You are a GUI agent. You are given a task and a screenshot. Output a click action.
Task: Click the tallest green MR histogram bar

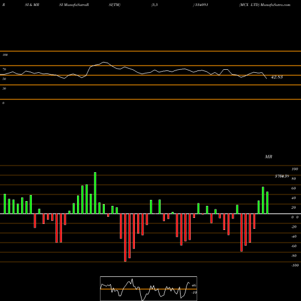click(x=95, y=193)
